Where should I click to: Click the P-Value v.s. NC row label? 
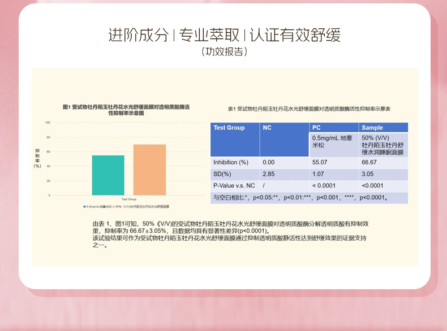(234, 186)
